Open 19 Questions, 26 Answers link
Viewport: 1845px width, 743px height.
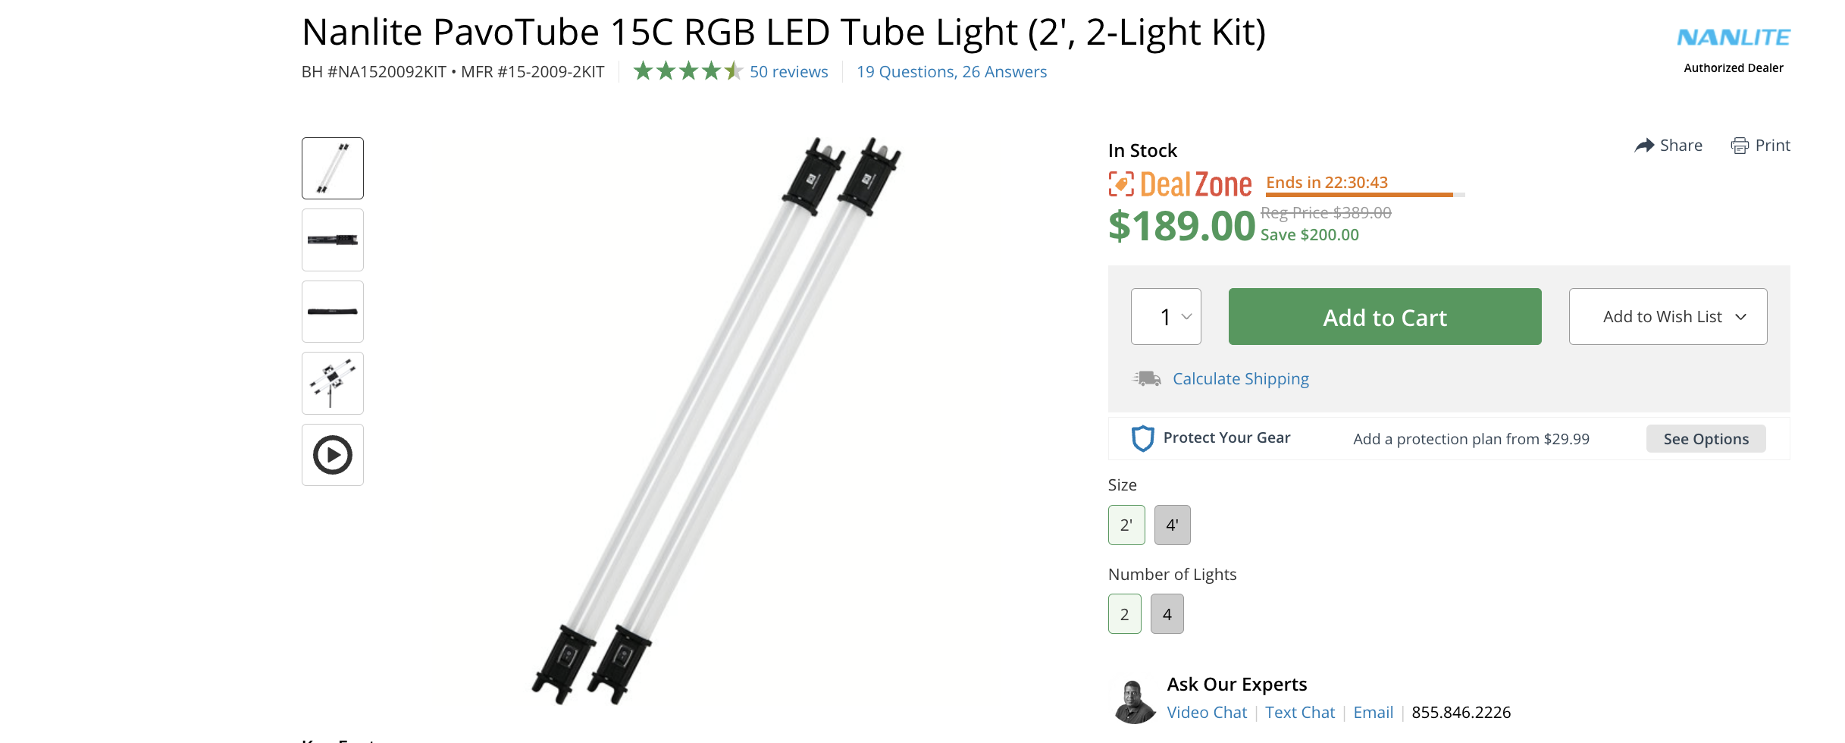[951, 72]
